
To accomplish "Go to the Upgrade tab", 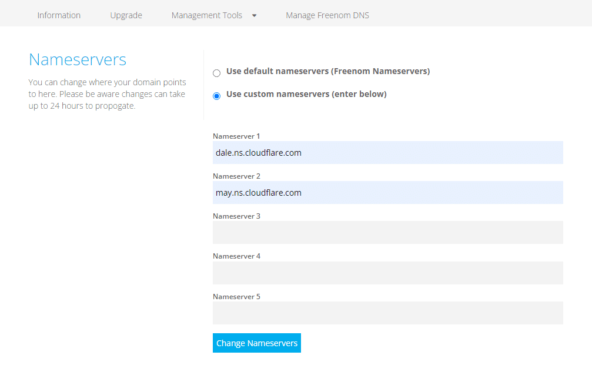I will (x=126, y=15).
